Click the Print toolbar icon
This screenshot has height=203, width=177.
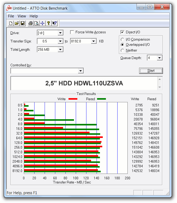click(31, 23)
